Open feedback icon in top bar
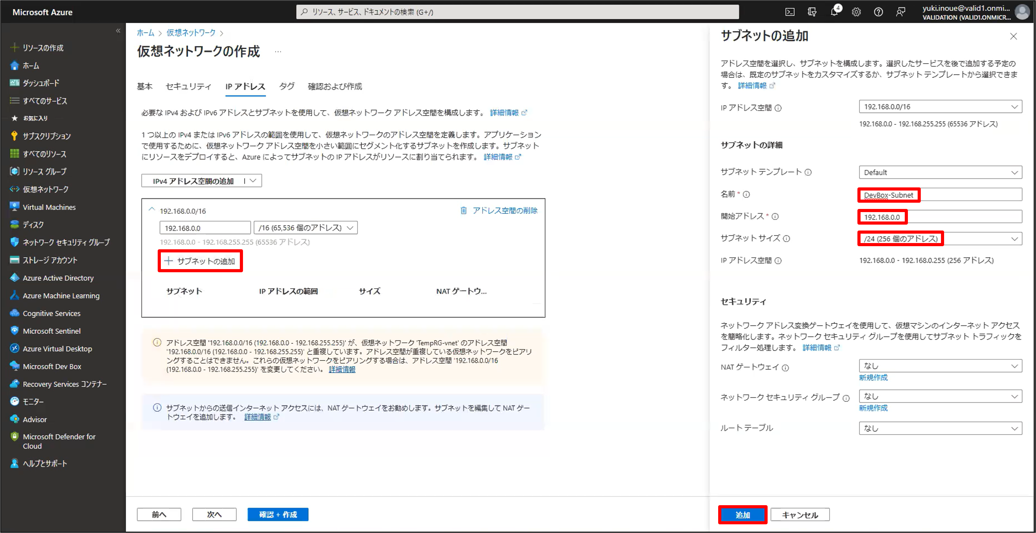The image size is (1036, 533). point(901,12)
